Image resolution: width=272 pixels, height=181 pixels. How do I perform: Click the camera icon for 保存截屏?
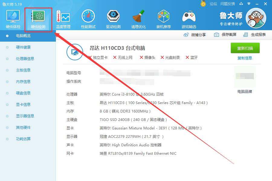pyautogui.click(x=216, y=35)
